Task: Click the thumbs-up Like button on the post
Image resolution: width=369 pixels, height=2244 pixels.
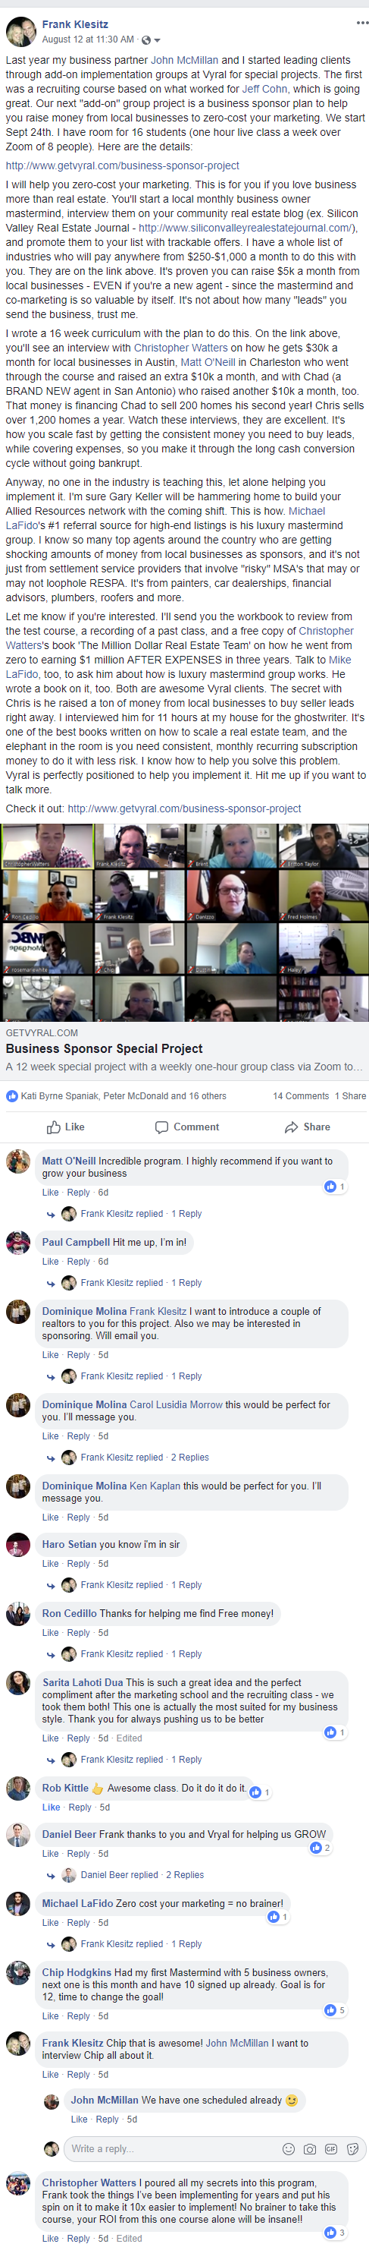Action: coord(66,1127)
